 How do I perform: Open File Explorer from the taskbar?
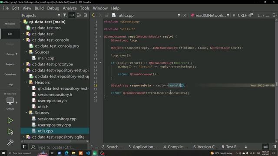pyautogui.click(x=73, y=153)
